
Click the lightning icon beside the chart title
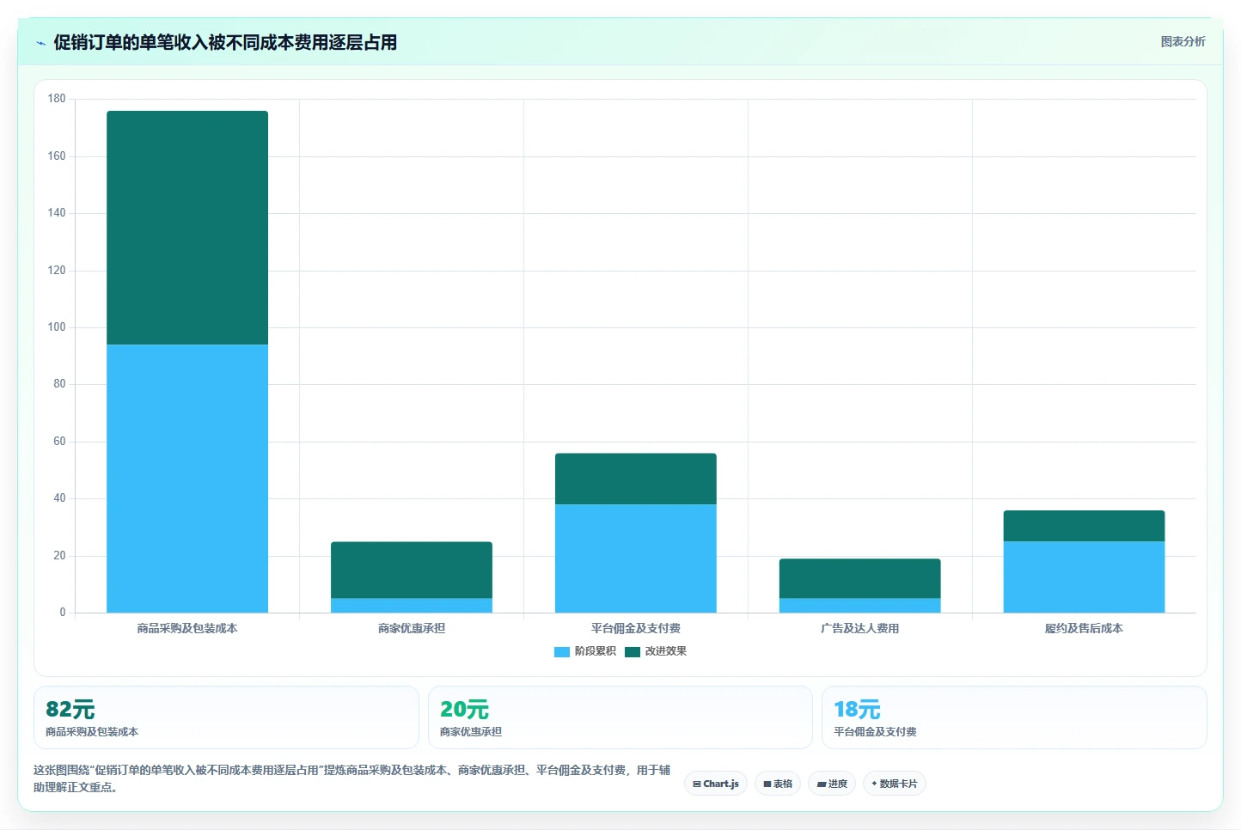coord(40,43)
